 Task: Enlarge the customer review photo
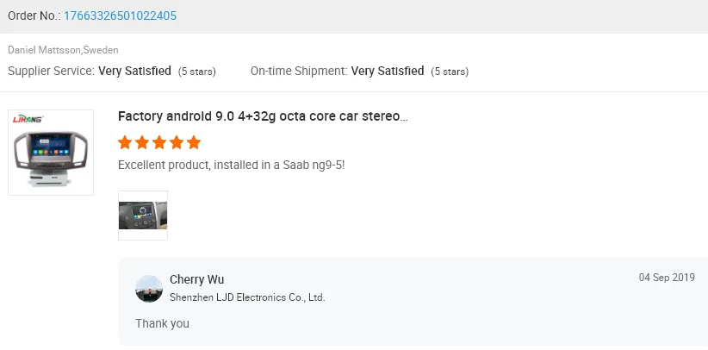[x=142, y=215]
